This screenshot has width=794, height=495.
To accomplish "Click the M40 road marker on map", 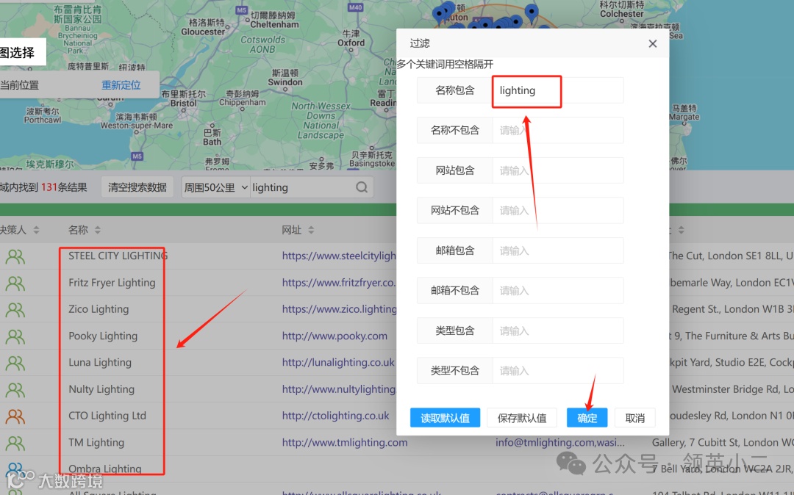I will click(356, 7).
